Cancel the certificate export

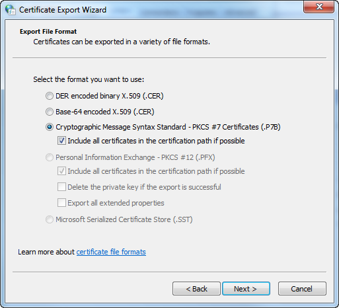pos(302,289)
